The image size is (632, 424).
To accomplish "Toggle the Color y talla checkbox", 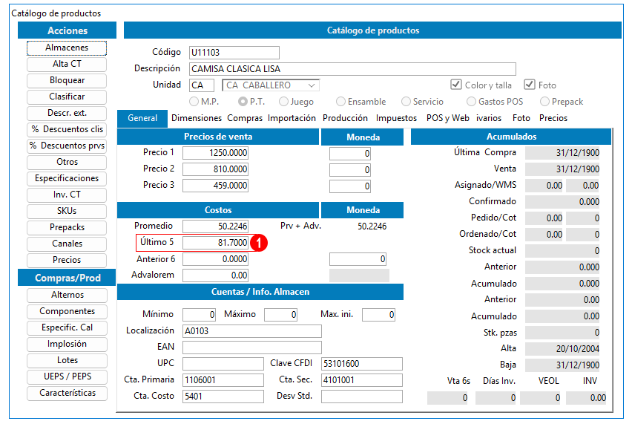I will point(456,85).
